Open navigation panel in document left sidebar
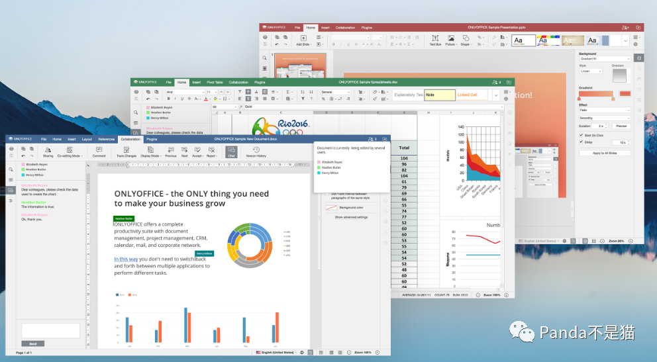Image resolution: width=657 pixels, height=362 pixels. click(x=11, y=201)
